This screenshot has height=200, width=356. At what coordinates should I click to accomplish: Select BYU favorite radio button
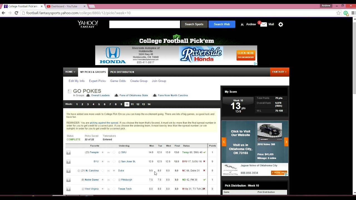(x=103, y=161)
